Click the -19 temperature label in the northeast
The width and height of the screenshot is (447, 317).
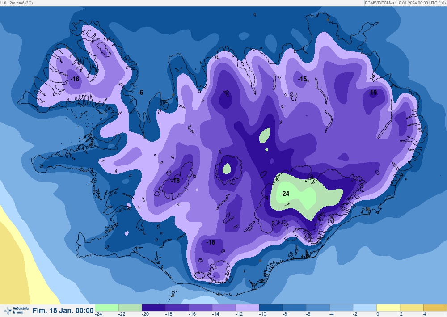tap(373, 93)
